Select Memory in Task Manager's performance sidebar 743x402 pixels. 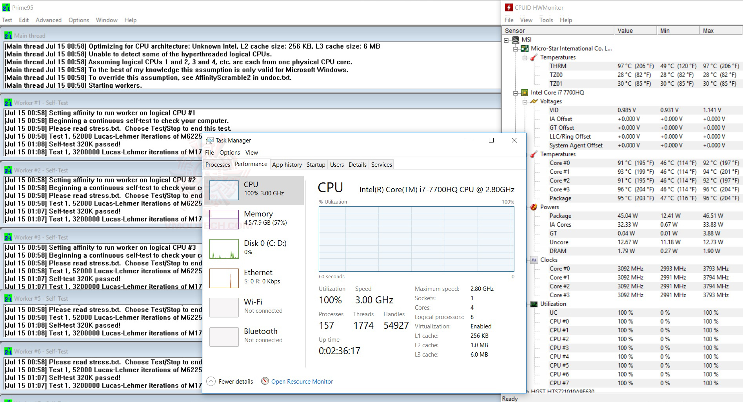point(254,219)
